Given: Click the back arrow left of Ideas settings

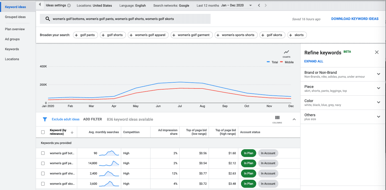Looking at the screenshot, I should (x=39, y=5).
